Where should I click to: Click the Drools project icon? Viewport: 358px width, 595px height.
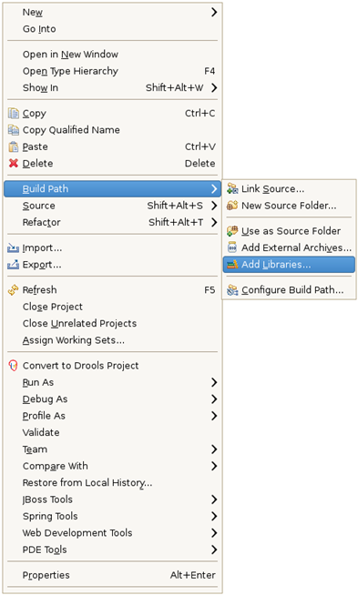14,366
